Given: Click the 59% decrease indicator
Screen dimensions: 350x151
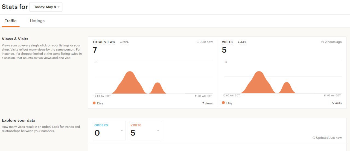Looking at the screenshot, I should [x=124, y=42].
